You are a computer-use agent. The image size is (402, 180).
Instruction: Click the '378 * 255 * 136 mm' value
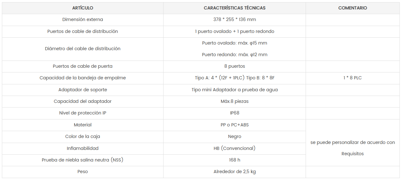coord(234,19)
